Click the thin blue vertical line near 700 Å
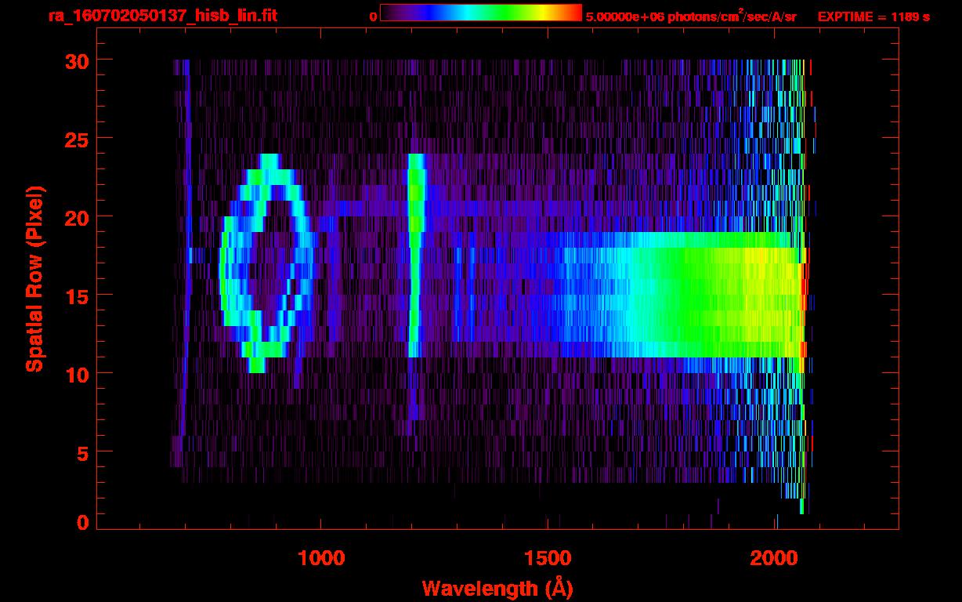Screen dimensions: 962x602 [187, 235]
